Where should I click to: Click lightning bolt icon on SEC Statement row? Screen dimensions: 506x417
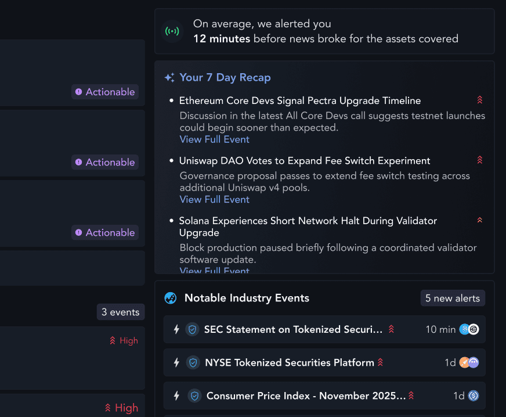click(x=176, y=329)
